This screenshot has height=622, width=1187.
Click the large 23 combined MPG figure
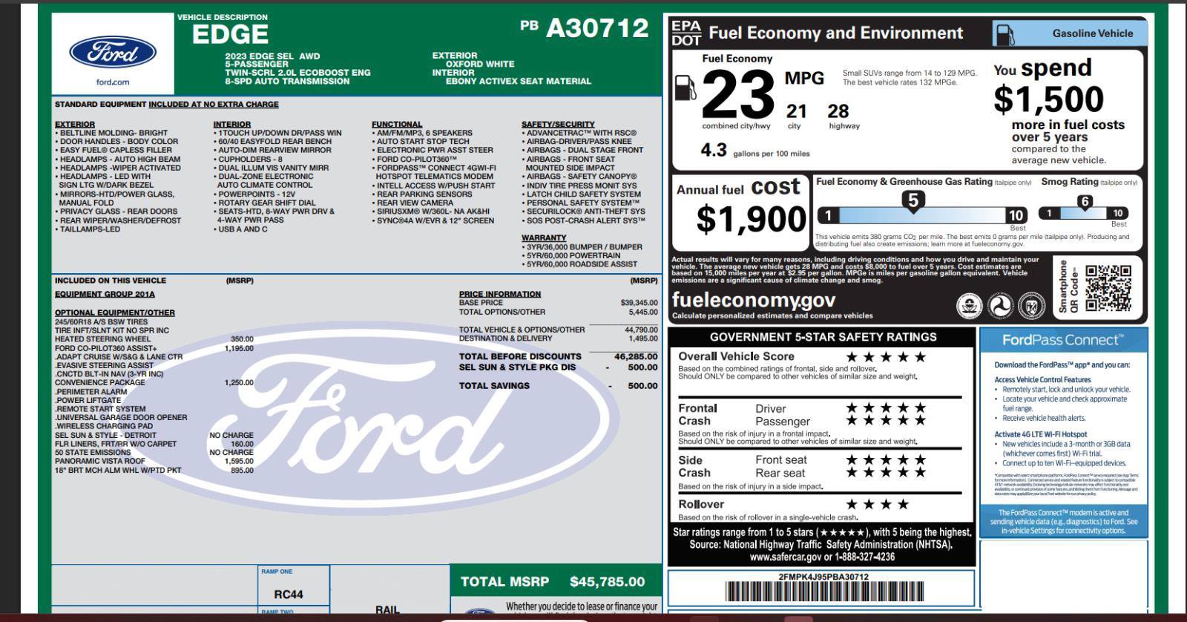click(737, 94)
